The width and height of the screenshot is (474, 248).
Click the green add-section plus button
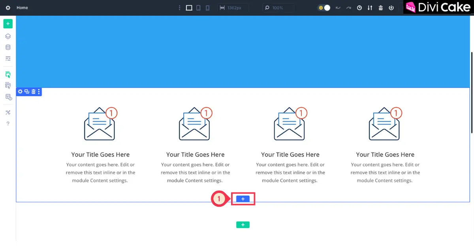coord(243,225)
